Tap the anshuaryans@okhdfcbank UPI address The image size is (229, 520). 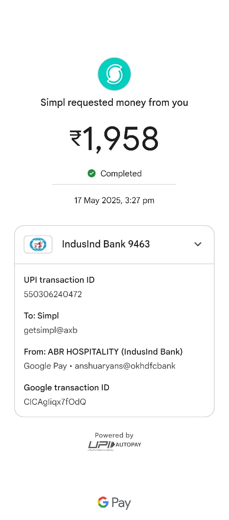pos(125,366)
